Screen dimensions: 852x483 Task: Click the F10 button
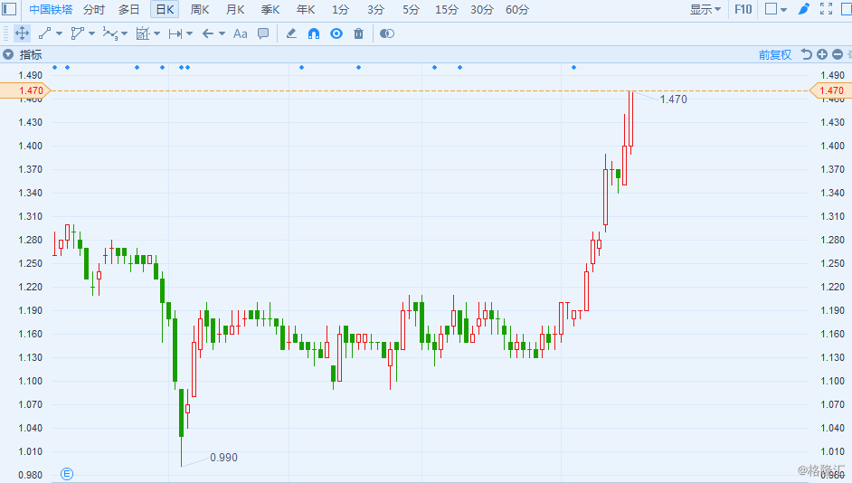[743, 9]
